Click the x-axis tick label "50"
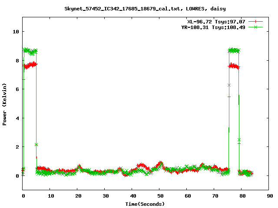This screenshot has height=208, width=278. coord(160,196)
